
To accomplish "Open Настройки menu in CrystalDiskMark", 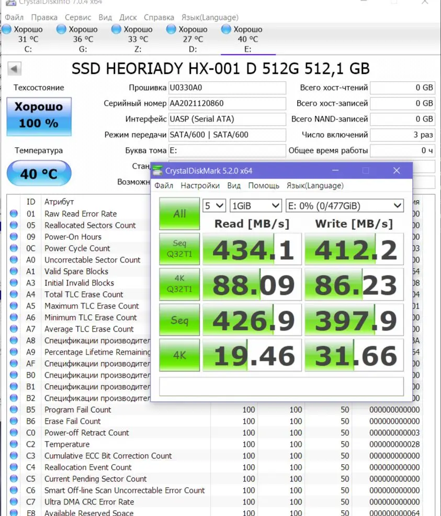I will click(200, 185).
